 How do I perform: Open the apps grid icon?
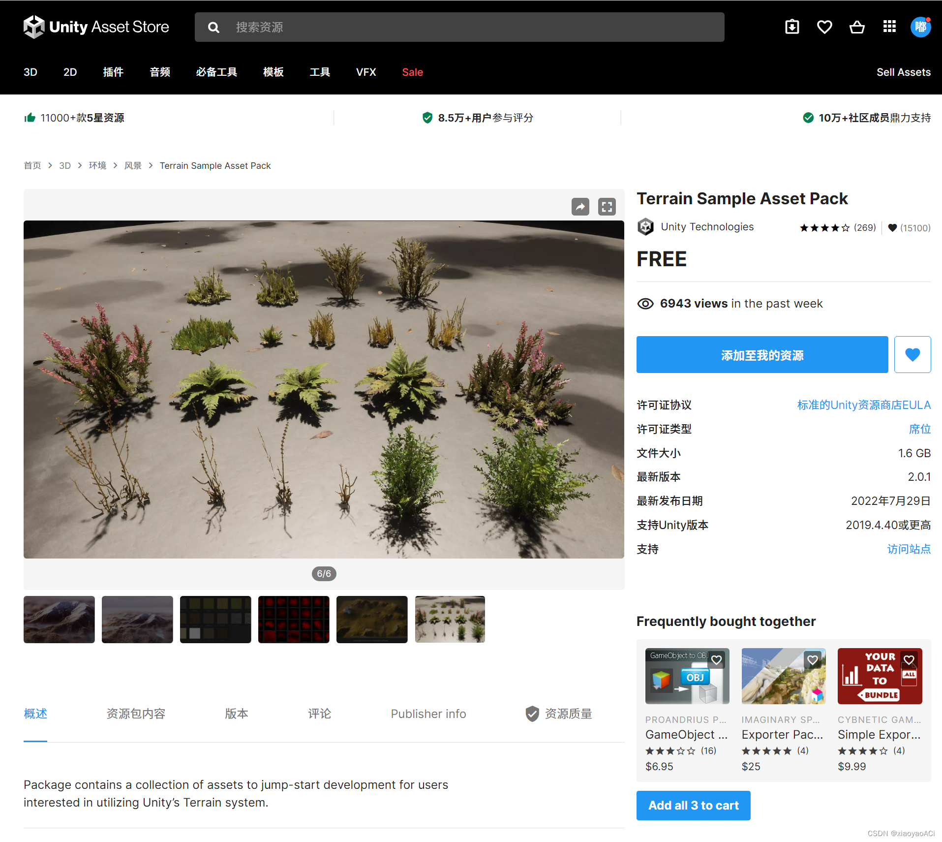pyautogui.click(x=889, y=27)
